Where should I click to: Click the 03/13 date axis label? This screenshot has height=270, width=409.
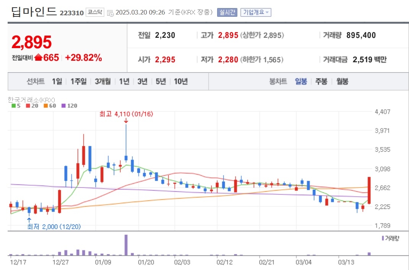click(346, 262)
